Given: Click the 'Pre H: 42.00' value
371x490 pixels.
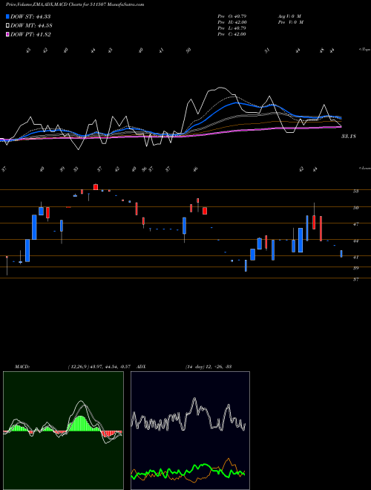Looking at the screenshot, I should 232,22.
